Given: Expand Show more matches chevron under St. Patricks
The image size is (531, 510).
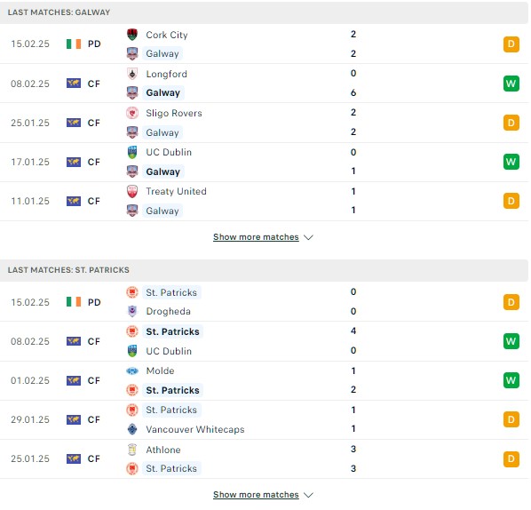Looking at the screenshot, I should point(308,495).
